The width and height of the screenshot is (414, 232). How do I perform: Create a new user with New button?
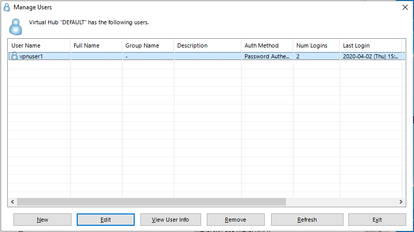tap(42, 220)
